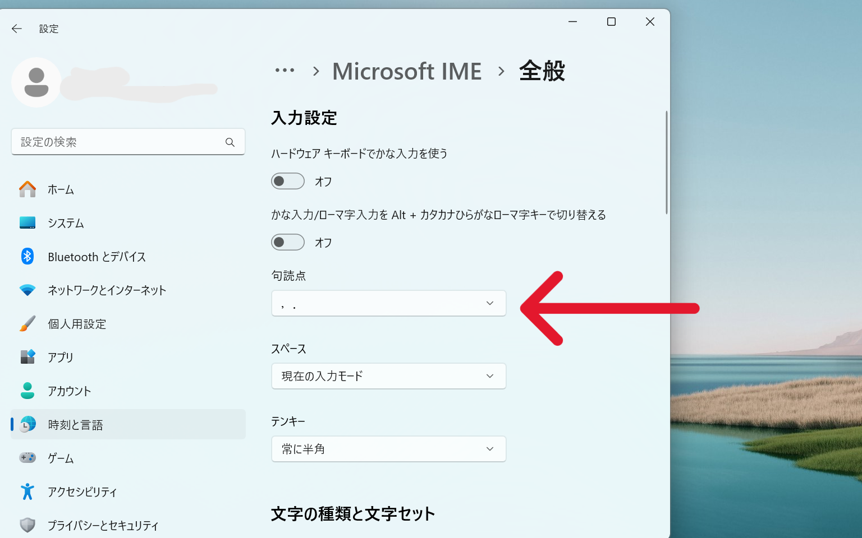Click the 全般 breadcrumb title
This screenshot has height=538, width=862.
coord(542,71)
